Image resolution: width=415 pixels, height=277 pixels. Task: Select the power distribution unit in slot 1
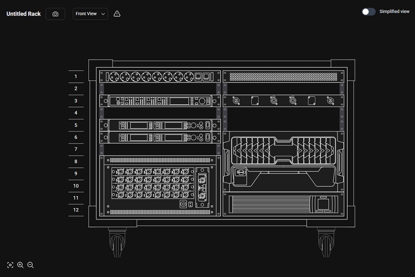(160, 77)
